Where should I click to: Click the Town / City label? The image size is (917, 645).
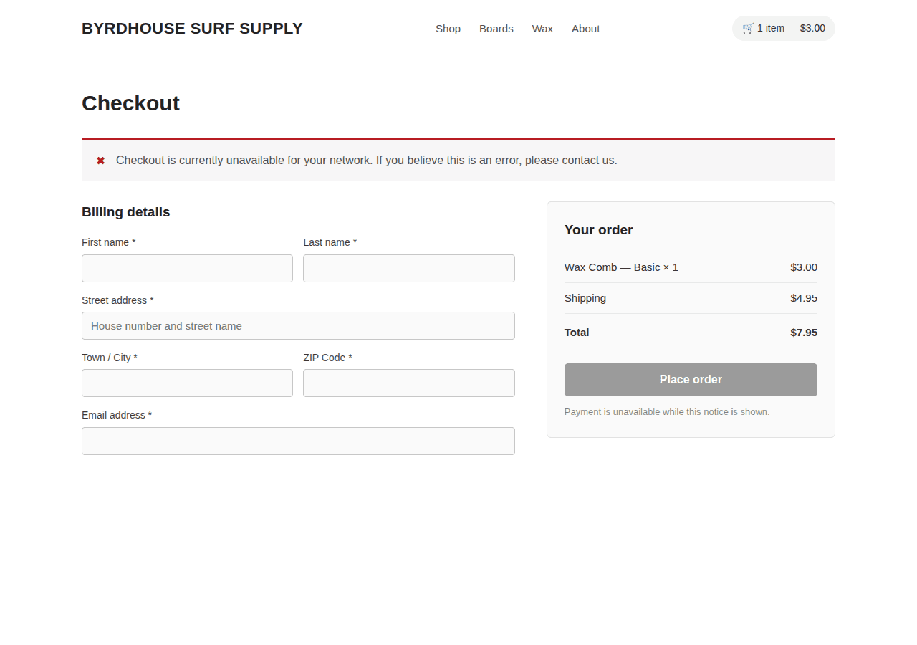[110, 358]
